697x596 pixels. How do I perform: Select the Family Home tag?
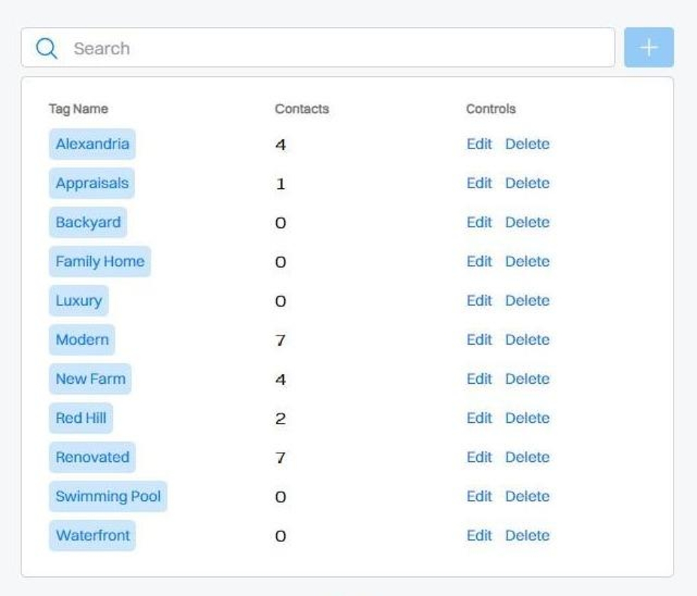click(100, 261)
